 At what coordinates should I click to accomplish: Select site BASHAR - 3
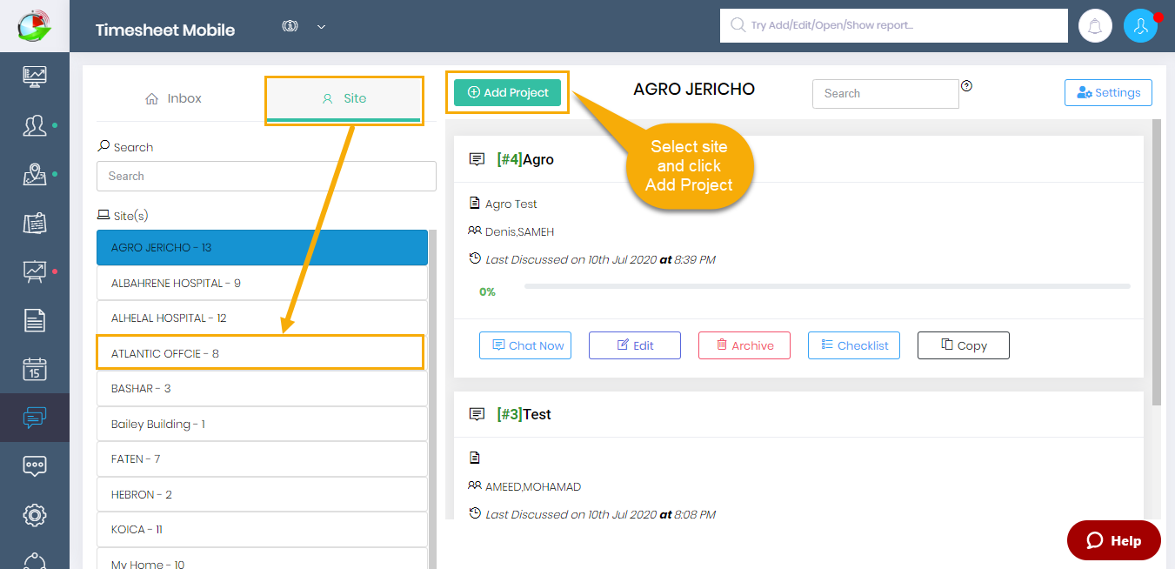(262, 389)
